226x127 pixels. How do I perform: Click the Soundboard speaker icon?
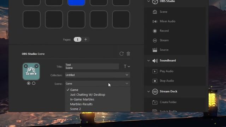pyautogui.click(x=155, y=61)
